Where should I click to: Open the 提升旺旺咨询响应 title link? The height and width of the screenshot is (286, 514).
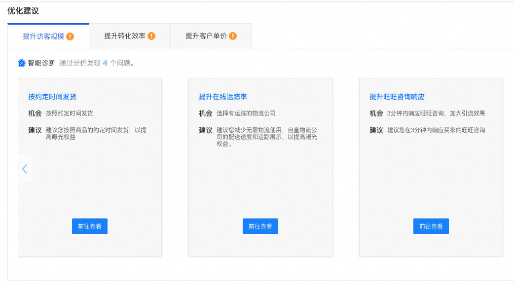tap(397, 97)
